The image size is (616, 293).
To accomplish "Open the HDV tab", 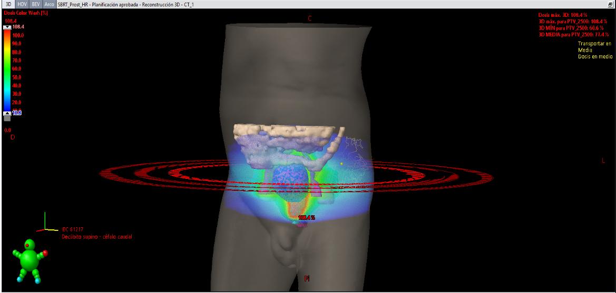I will coord(22,4).
